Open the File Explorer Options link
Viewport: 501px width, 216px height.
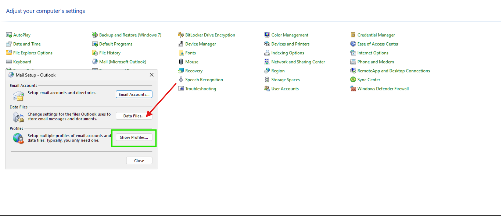coord(33,53)
